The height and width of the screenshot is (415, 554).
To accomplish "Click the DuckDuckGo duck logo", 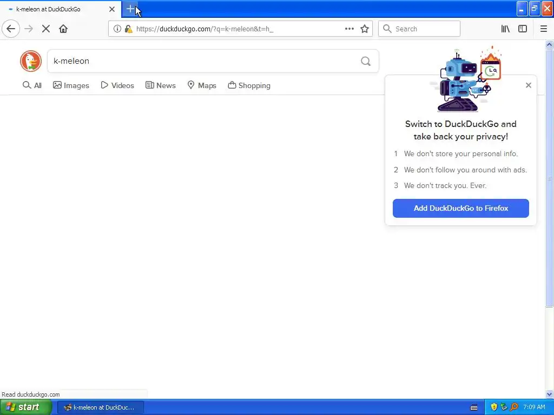I will point(31,61).
